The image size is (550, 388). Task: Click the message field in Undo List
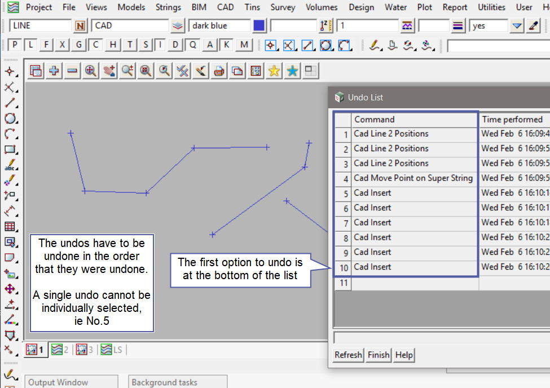pos(442,338)
